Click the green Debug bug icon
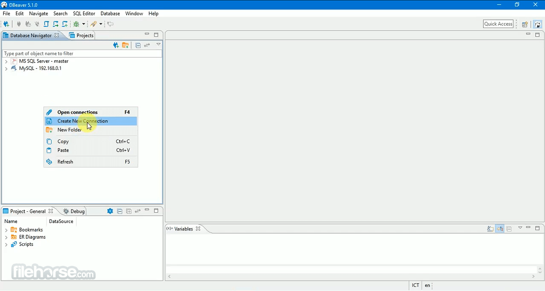Screen dimensions: 545x291 77,24
